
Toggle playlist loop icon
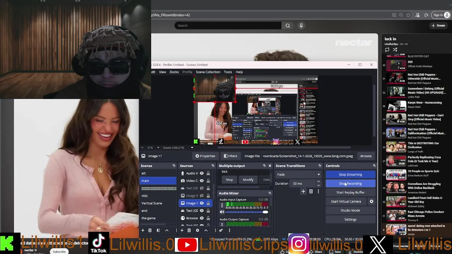coord(387,50)
